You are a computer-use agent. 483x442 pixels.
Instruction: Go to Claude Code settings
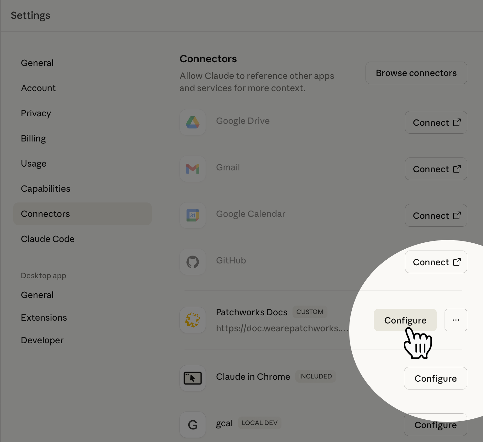tap(48, 239)
